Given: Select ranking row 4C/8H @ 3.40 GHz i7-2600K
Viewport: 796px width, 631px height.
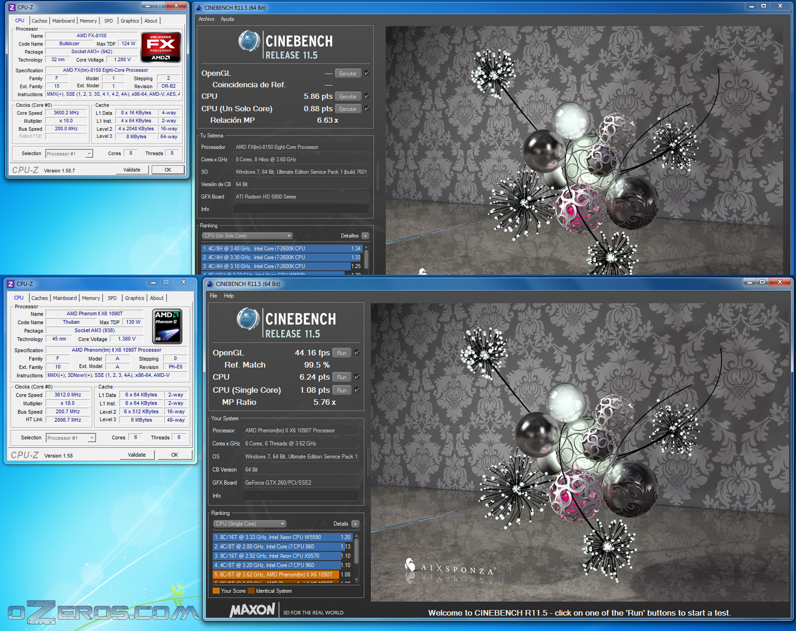Looking at the screenshot, I should pyautogui.click(x=282, y=249).
